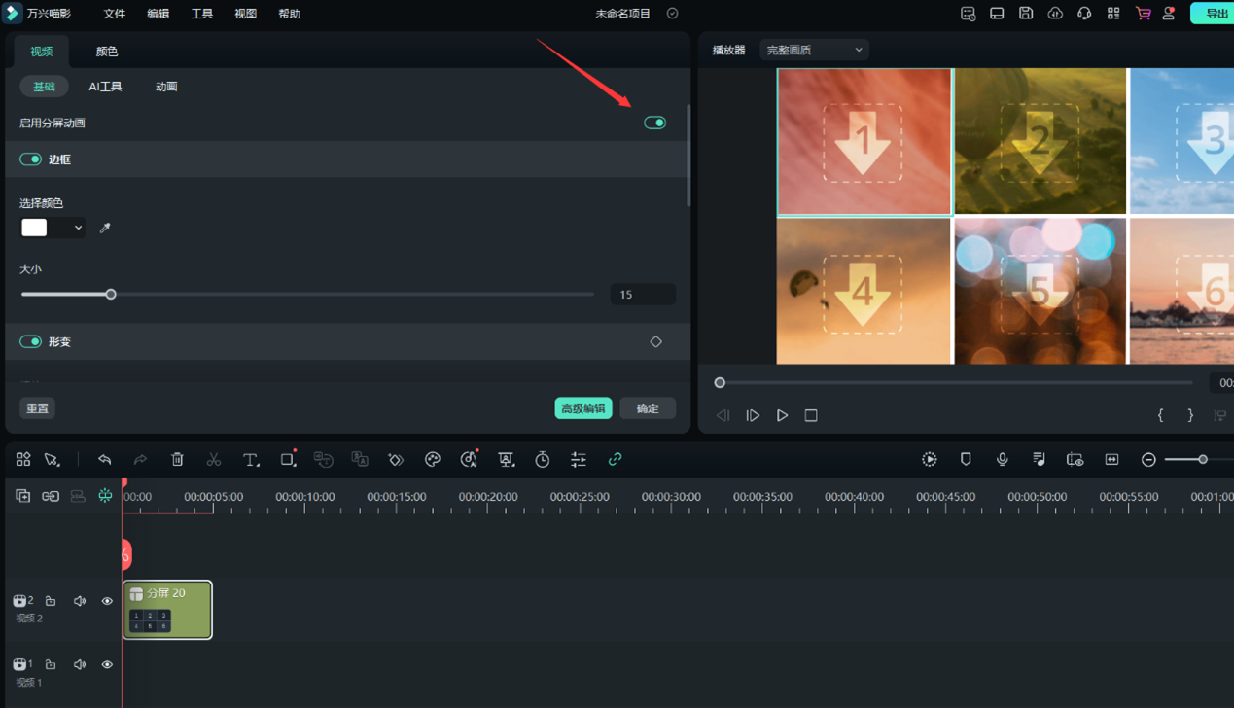1234x708 pixels.
Task: Pick color with the eyedropper tool
Action: pyautogui.click(x=105, y=228)
